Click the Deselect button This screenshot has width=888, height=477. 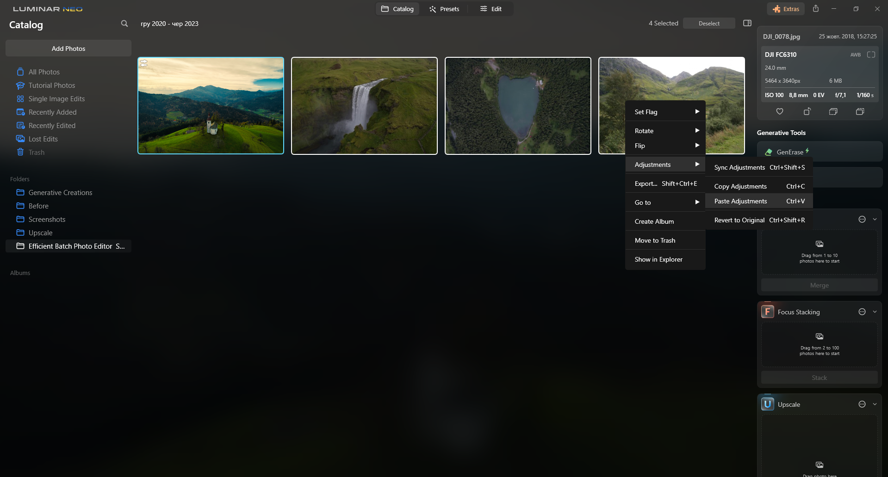click(x=709, y=23)
